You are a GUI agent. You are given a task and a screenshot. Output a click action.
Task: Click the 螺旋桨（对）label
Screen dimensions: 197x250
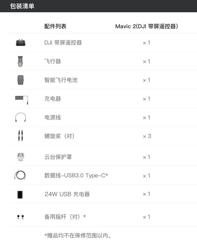[59, 136]
